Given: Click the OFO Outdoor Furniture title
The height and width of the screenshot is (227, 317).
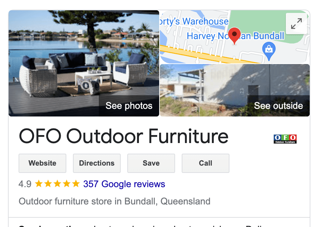Looking at the screenshot, I should pos(124,136).
